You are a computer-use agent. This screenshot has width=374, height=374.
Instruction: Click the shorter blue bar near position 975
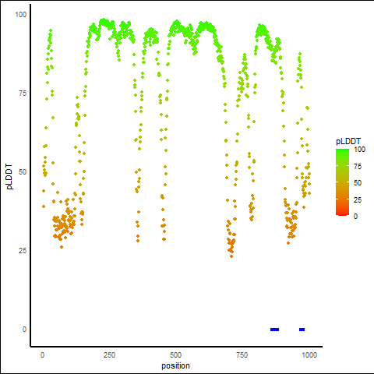302,330
